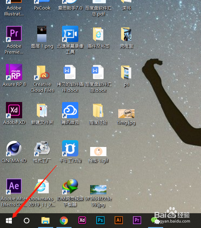Open Photoshop from the taskbar
The height and width of the screenshot is (228, 201).
(x=100, y=220)
